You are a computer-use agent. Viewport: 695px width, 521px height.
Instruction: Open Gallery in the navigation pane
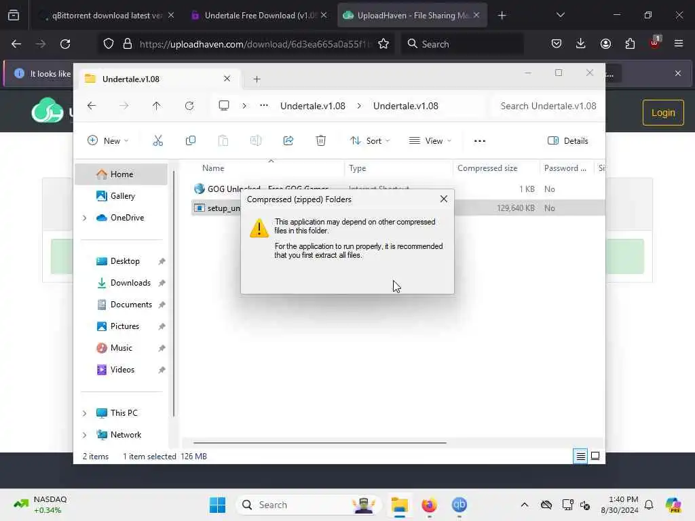point(122,196)
